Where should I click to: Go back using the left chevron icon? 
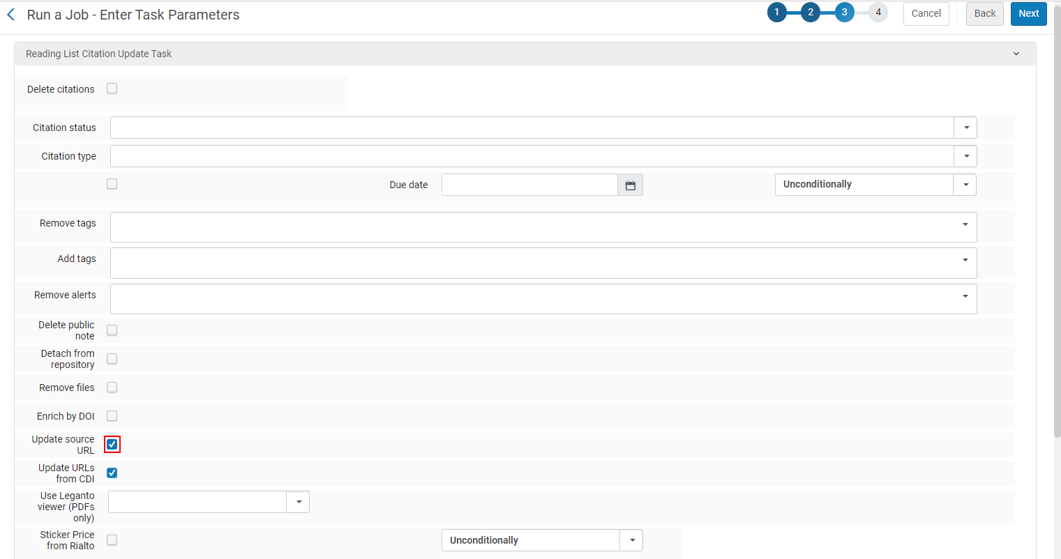10,15
